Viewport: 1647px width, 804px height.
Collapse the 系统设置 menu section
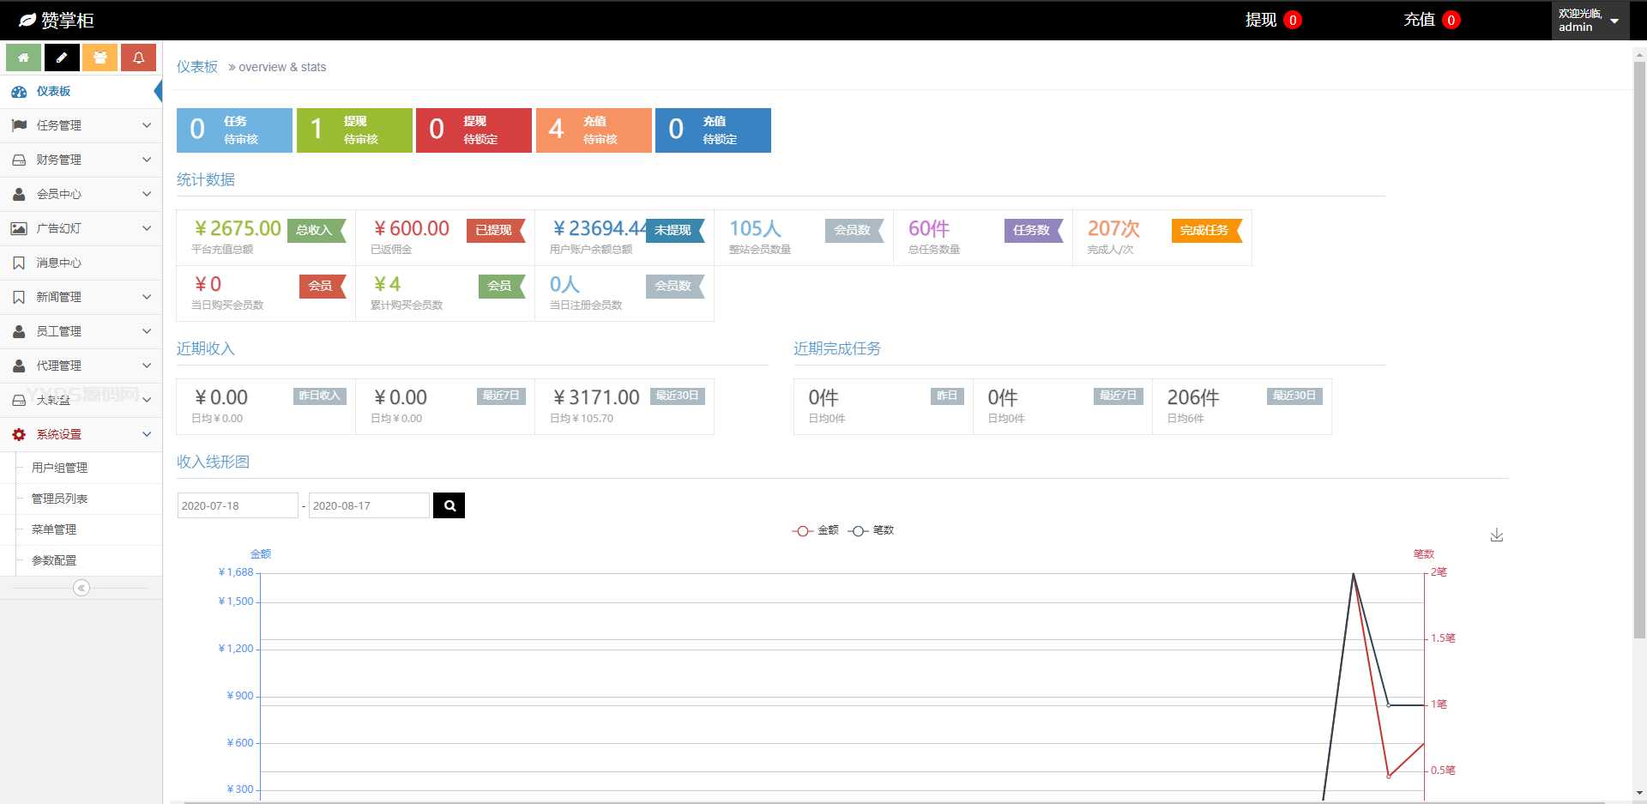point(81,434)
